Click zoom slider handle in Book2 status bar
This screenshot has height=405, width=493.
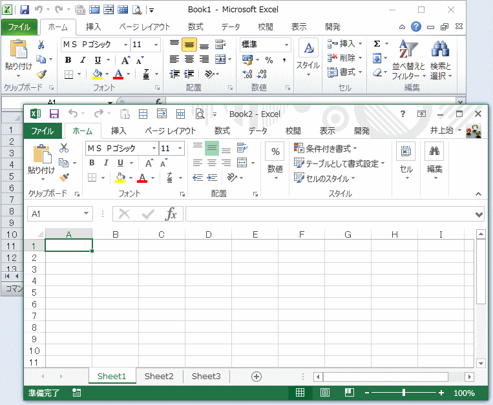(404, 393)
